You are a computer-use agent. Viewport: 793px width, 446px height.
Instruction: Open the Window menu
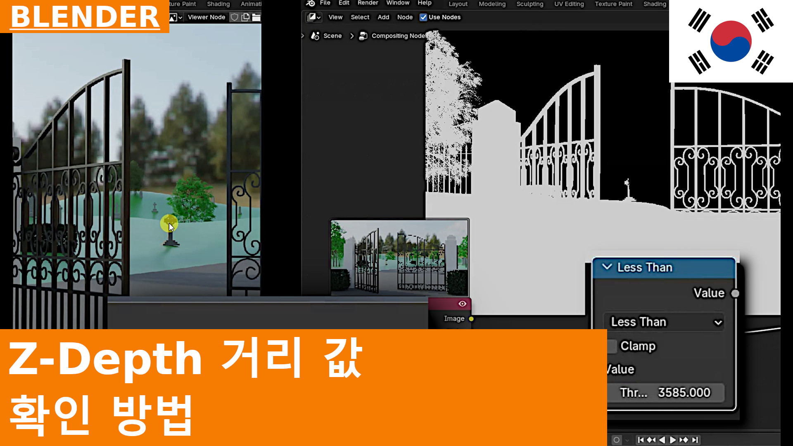(398, 3)
